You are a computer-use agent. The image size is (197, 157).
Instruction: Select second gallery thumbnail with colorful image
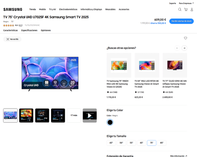tap(26, 115)
